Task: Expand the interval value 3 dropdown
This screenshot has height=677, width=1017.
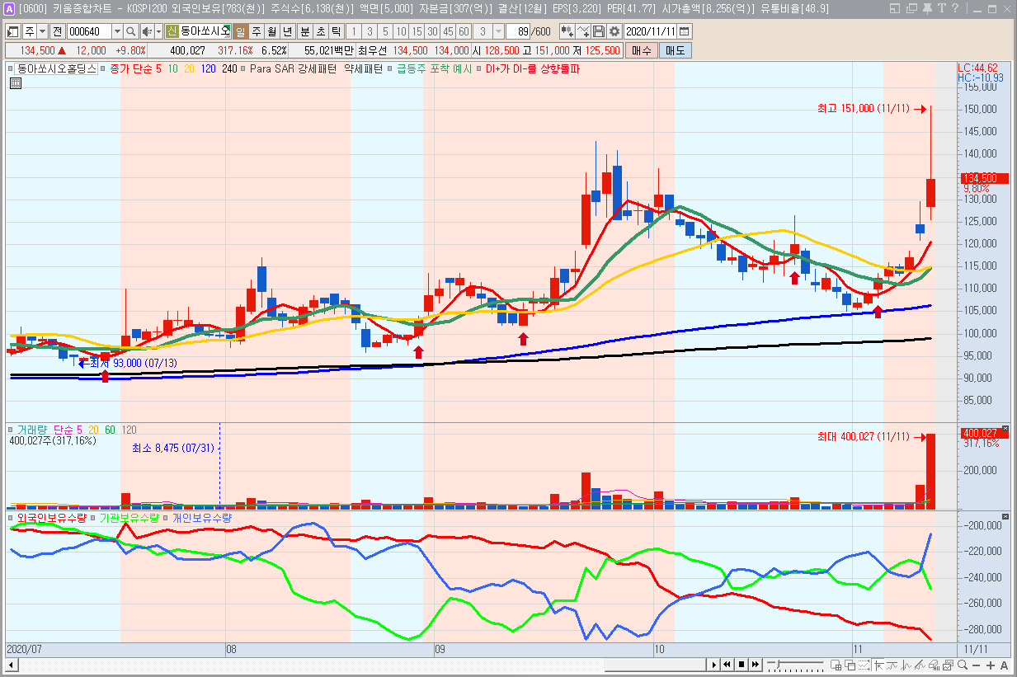Action: (x=498, y=31)
